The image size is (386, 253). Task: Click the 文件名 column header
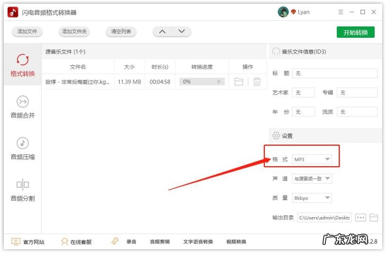78,67
